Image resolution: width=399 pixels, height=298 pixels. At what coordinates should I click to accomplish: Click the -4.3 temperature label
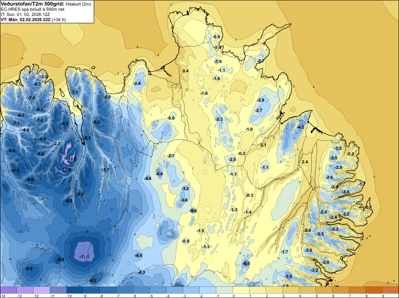pos(141,273)
